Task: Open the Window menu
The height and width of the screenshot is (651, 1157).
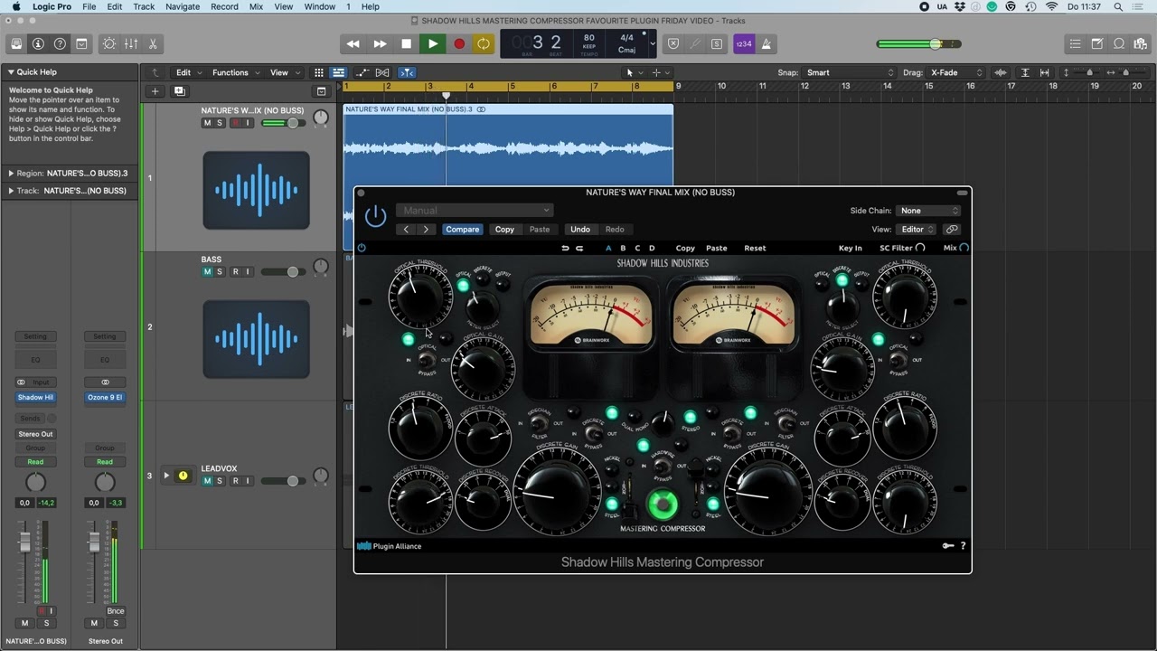Action: point(320,6)
